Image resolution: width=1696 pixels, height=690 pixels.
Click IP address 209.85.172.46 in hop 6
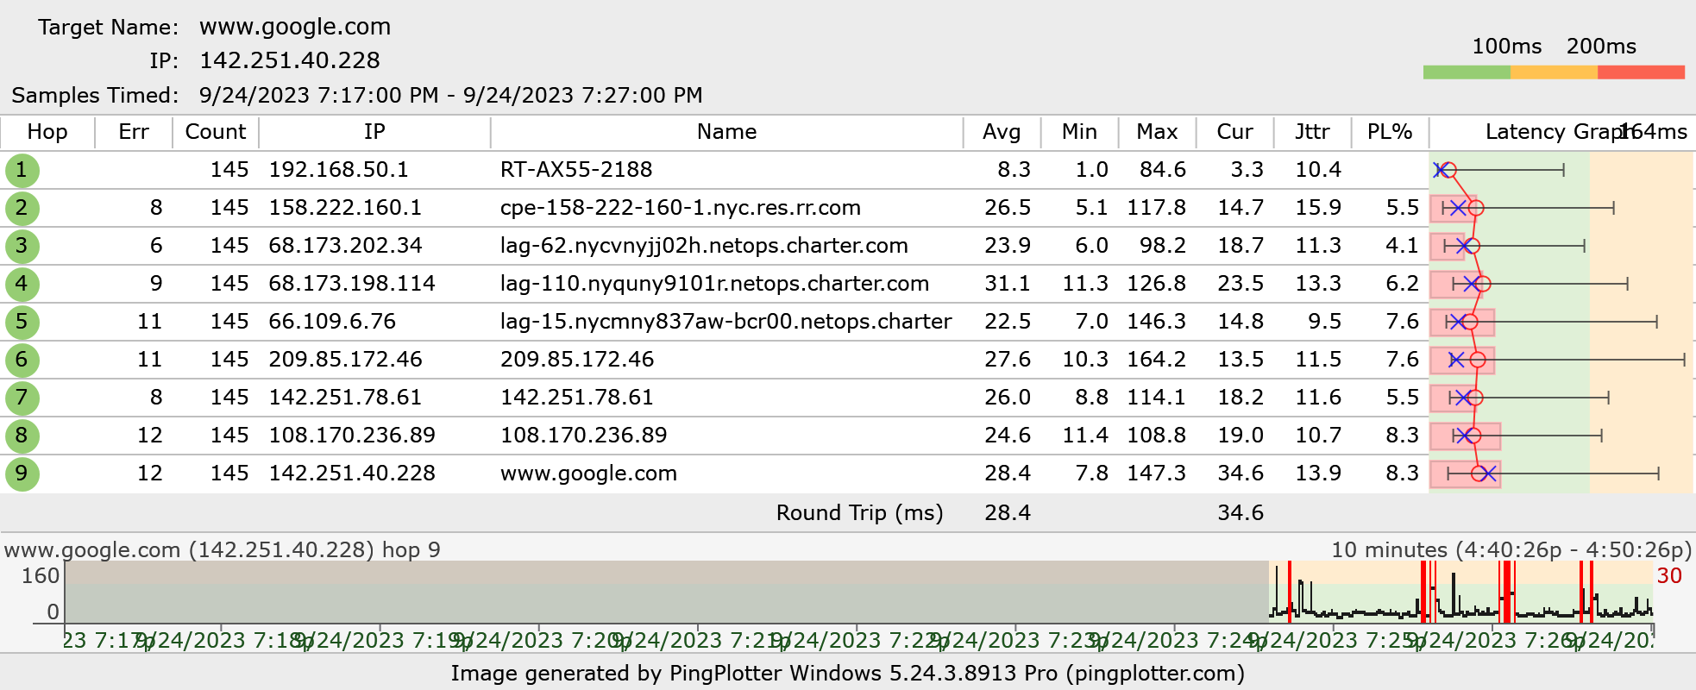coord(345,360)
